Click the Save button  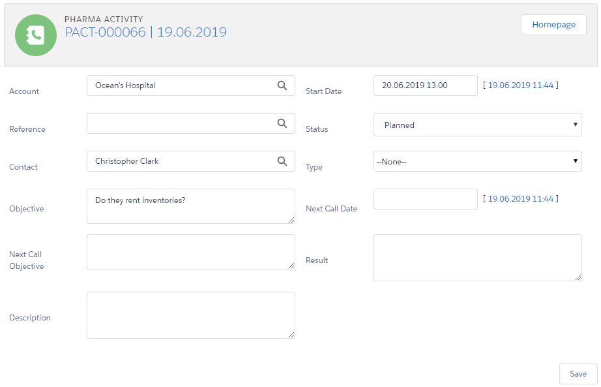pos(578,374)
